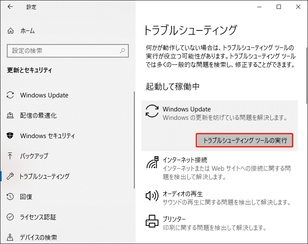Click the main pane vertical scrollbar
The height and width of the screenshot is (244, 308).
(307, 76)
